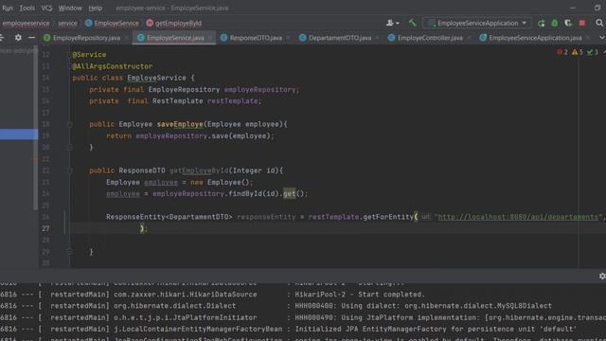Click getForEntity method call

point(388,217)
